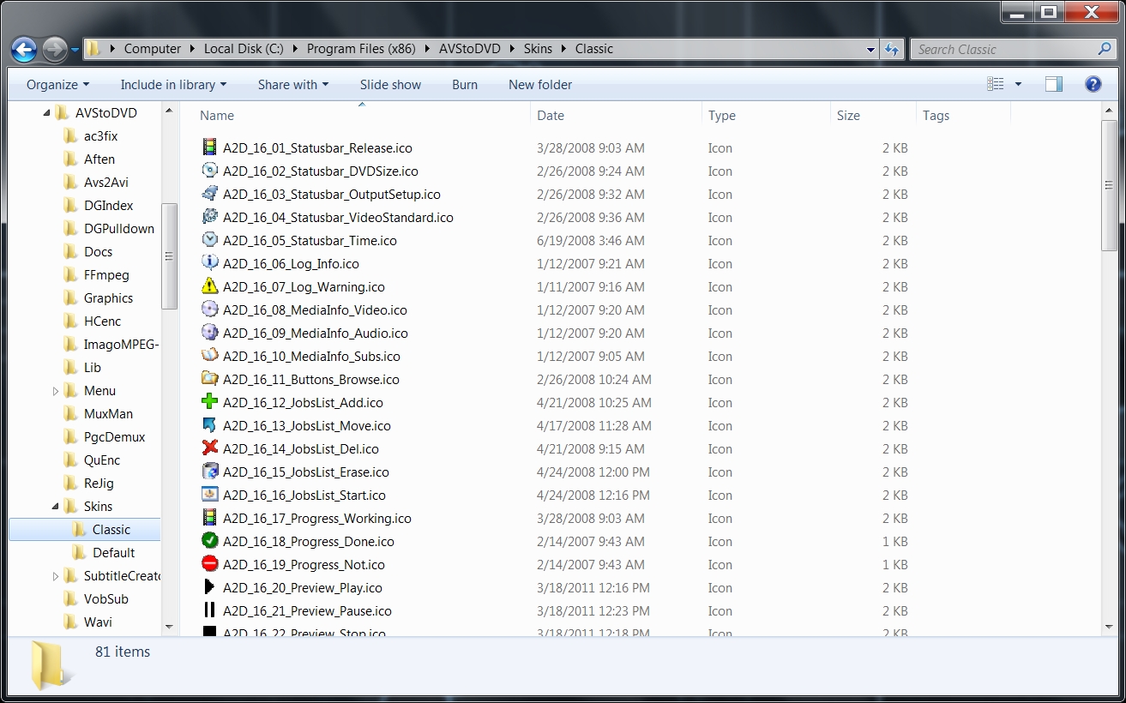
Task: Sort files by the Size column header
Action: [x=873, y=116]
